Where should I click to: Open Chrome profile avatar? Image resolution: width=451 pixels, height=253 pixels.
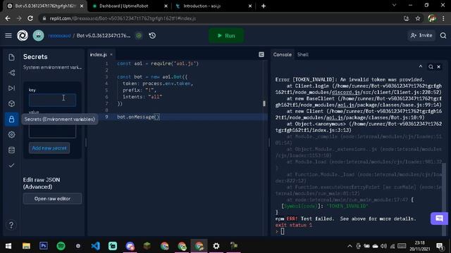[431, 18]
